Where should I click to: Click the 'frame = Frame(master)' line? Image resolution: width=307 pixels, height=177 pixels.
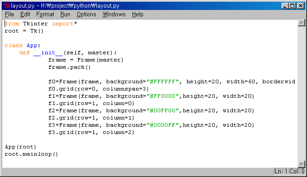(x=86, y=60)
